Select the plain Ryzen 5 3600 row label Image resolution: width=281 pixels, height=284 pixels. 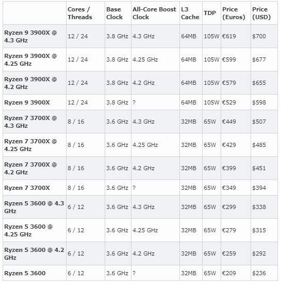pos(25,273)
